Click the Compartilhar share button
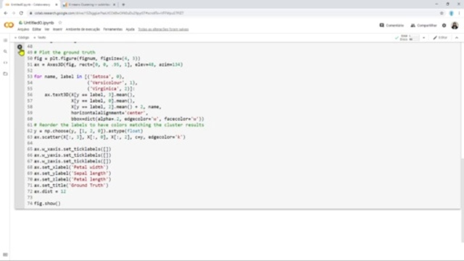 click(424, 25)
